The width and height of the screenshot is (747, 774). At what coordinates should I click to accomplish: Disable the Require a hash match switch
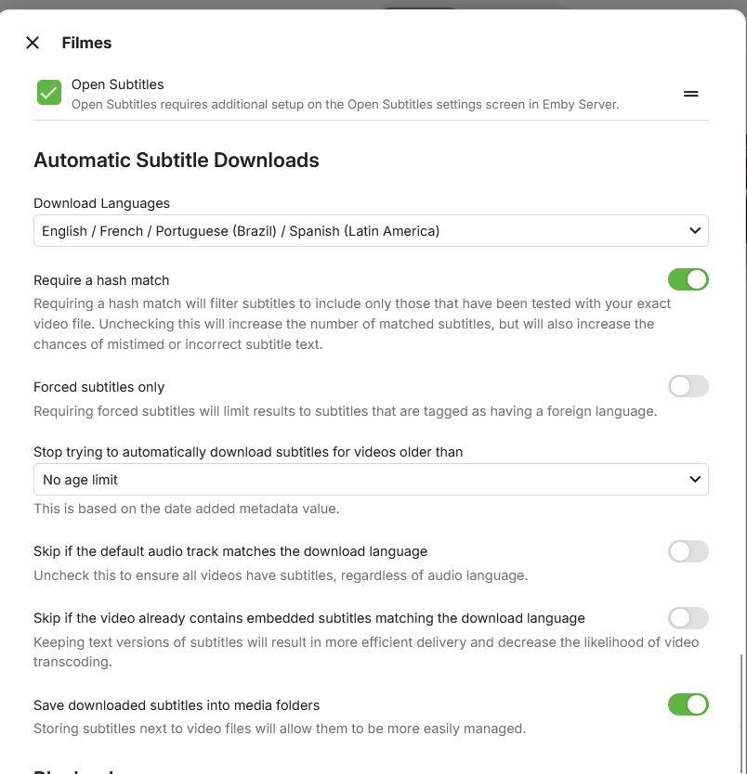point(688,279)
